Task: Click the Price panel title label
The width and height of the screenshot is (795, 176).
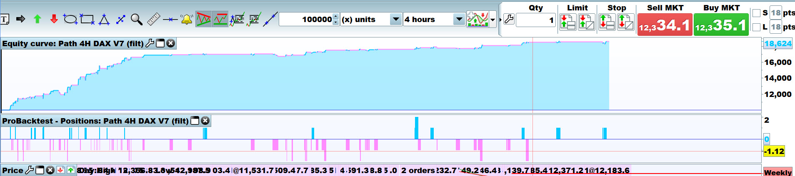Action: pos(13,171)
